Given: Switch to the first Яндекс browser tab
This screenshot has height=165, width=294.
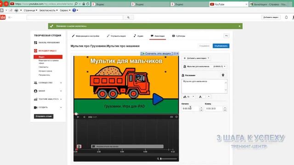Looking at the screenshot, I should coord(110,4).
